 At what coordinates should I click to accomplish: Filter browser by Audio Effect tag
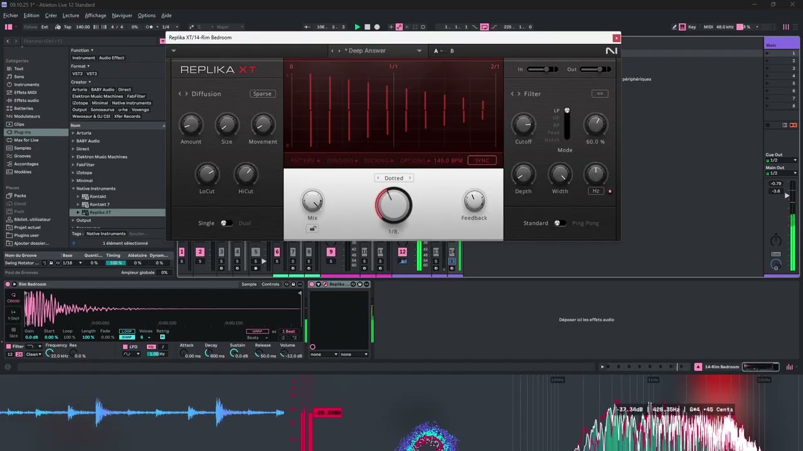[112, 58]
